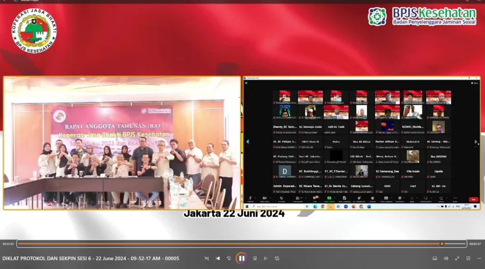Open the volume control
Viewport: 485px width, 269px height.
tap(446, 258)
